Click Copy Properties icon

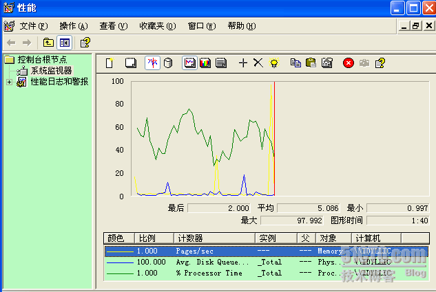click(295, 63)
